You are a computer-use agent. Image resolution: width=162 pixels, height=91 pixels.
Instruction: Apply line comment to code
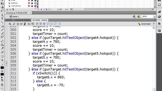click(52, 24)
